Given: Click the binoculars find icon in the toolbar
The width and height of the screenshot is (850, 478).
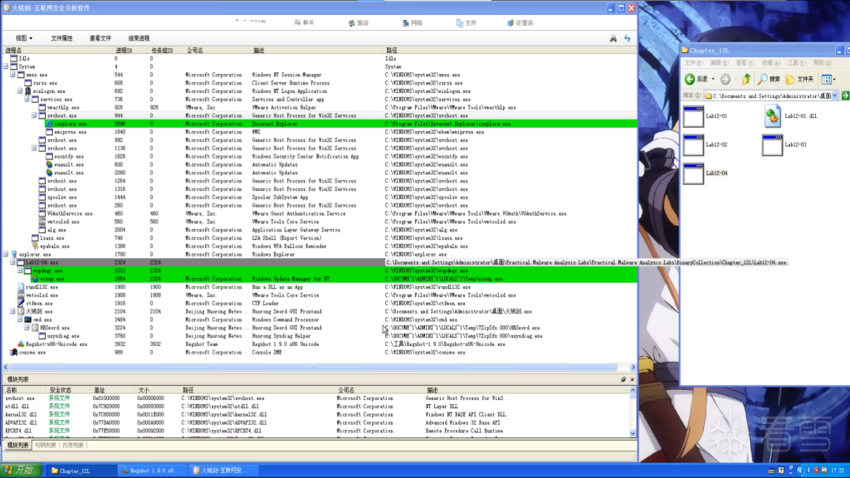Looking at the screenshot, I should [613, 38].
